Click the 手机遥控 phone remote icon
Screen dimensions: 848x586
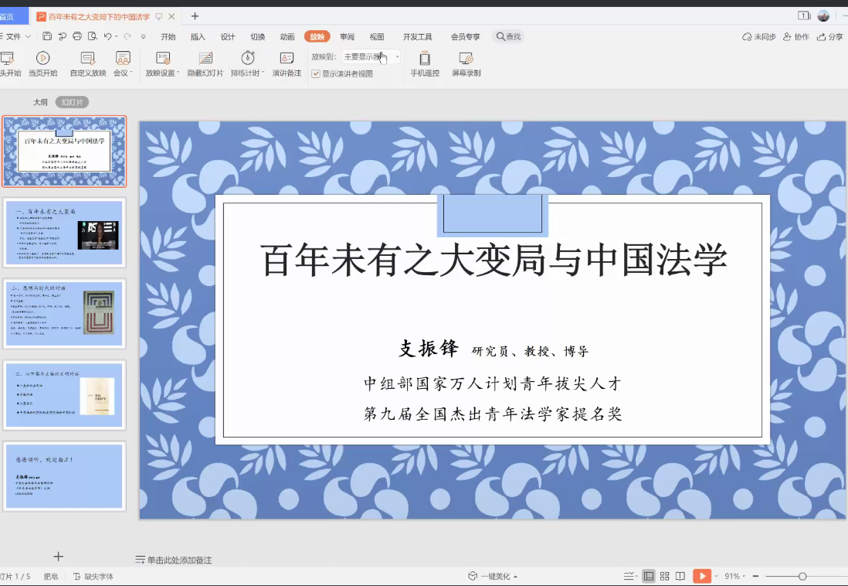[424, 59]
